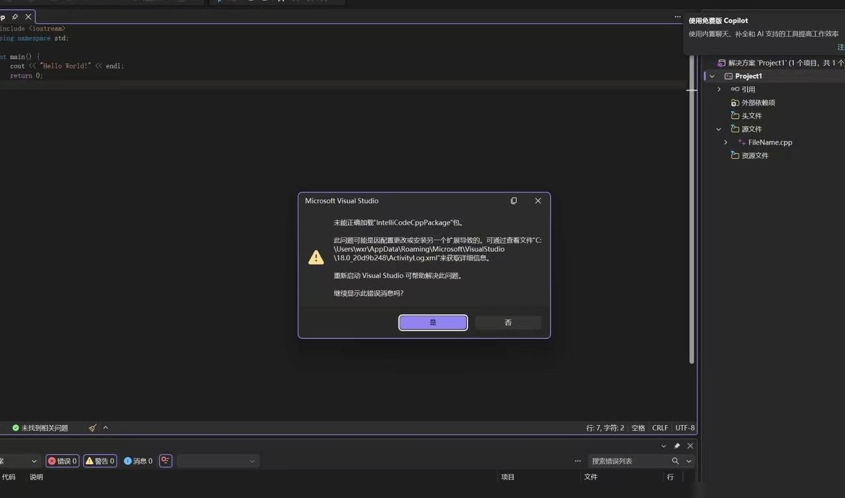Click the 使用免费版 Copilot notification title

tap(719, 21)
